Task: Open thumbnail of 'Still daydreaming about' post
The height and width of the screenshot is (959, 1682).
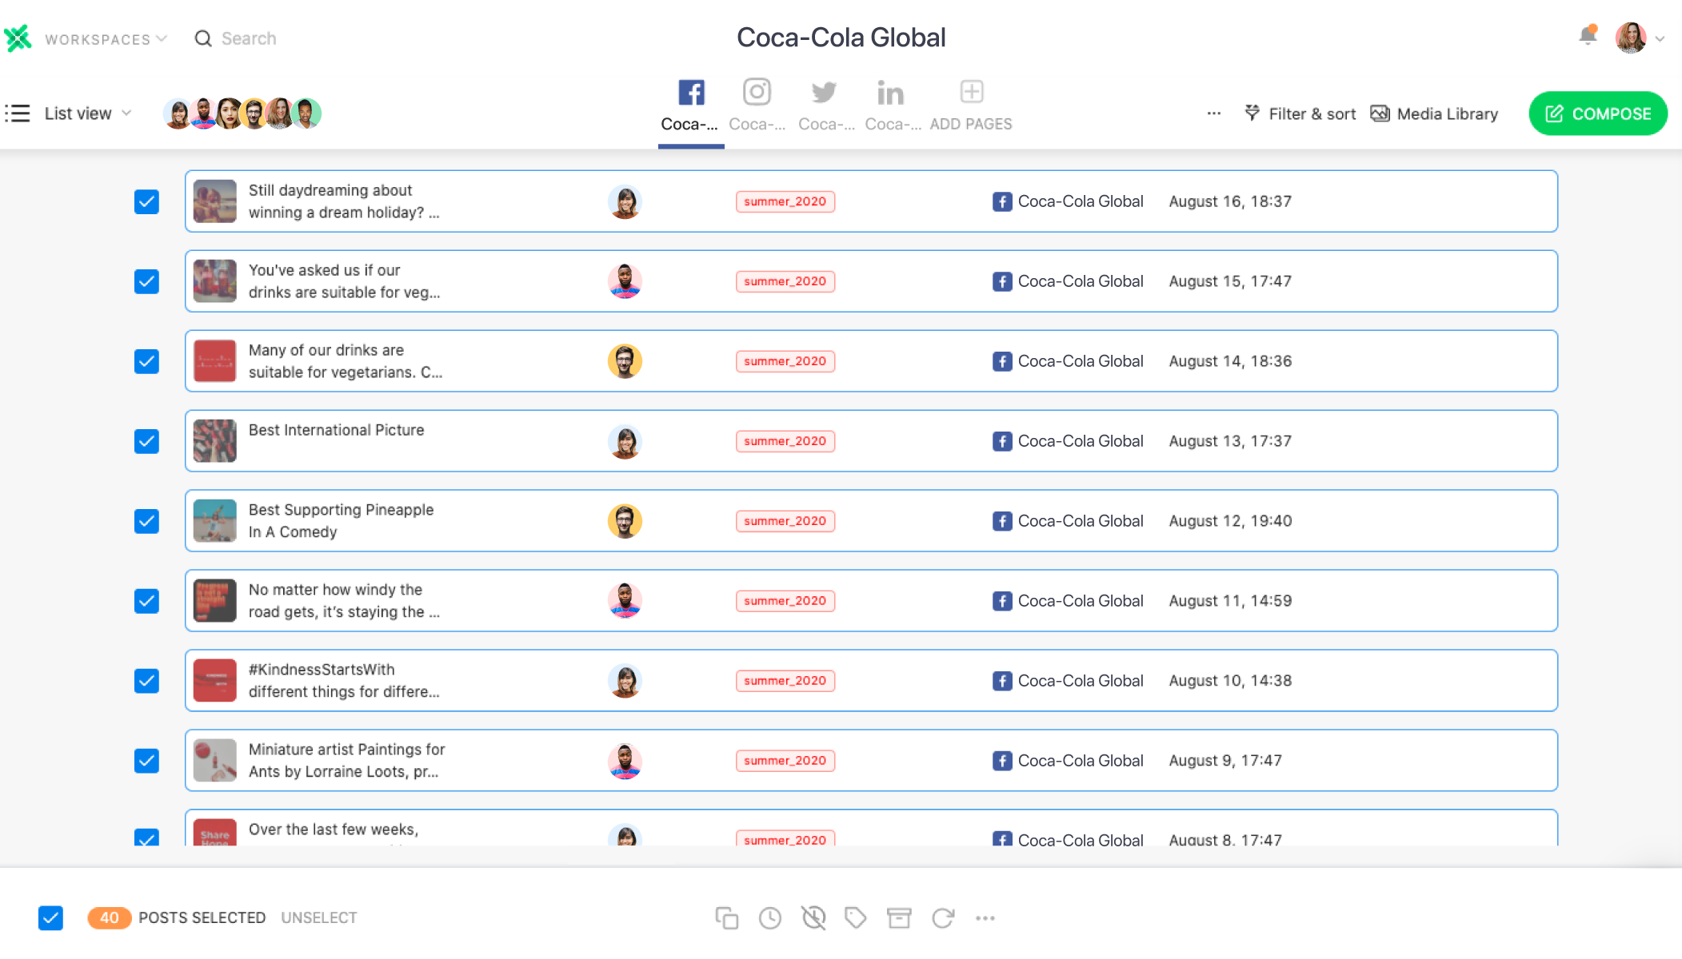Action: pyautogui.click(x=214, y=201)
